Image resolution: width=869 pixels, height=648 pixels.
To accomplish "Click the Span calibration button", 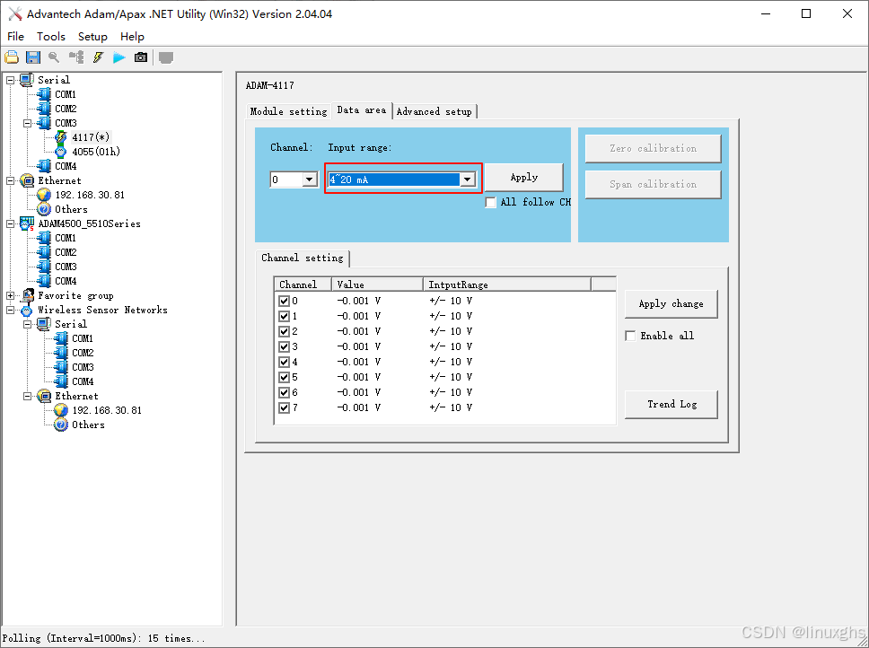I will 653,184.
